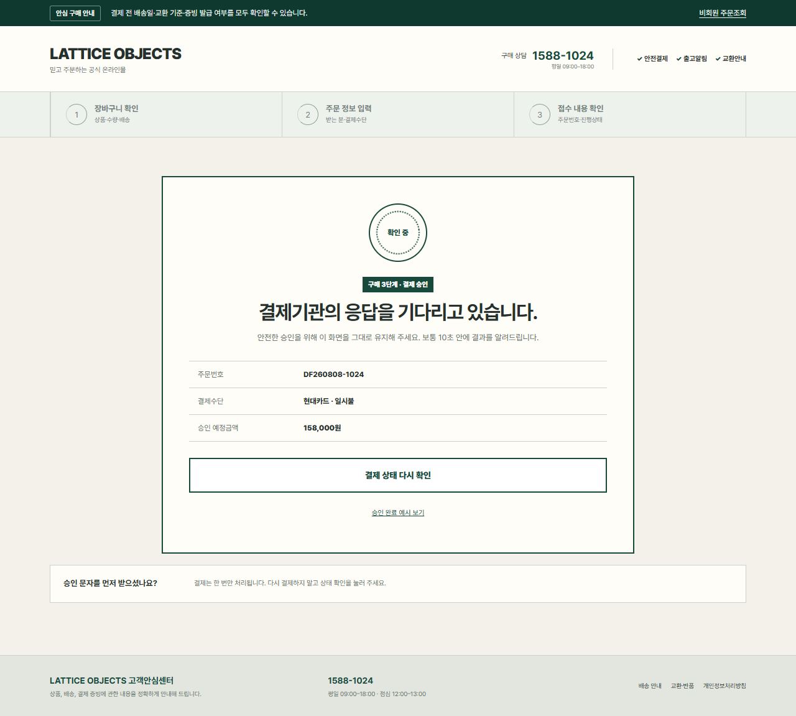Open 개인정보처리방침 footer link
796x716 pixels.
pyautogui.click(x=724, y=686)
